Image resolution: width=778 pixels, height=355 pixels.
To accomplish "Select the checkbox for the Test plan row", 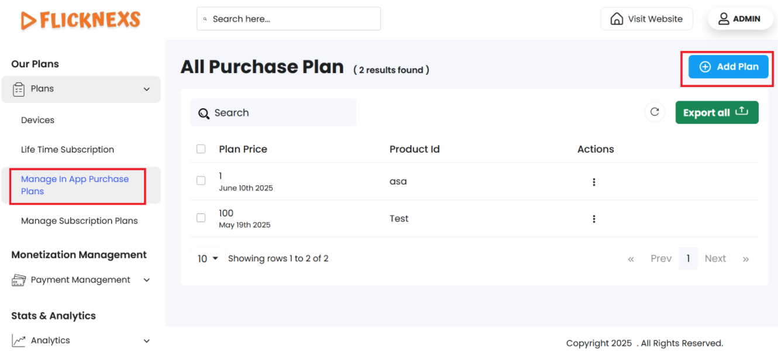I will coord(201,218).
